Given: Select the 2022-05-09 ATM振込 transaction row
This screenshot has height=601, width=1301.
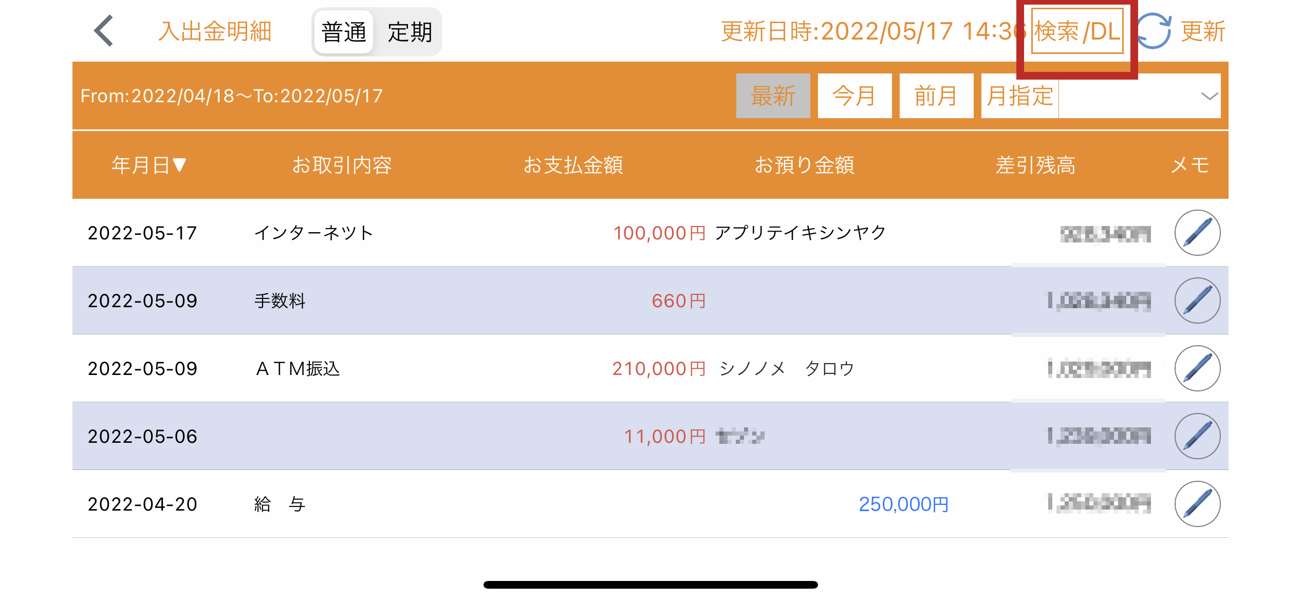Looking at the screenshot, I should (650, 368).
